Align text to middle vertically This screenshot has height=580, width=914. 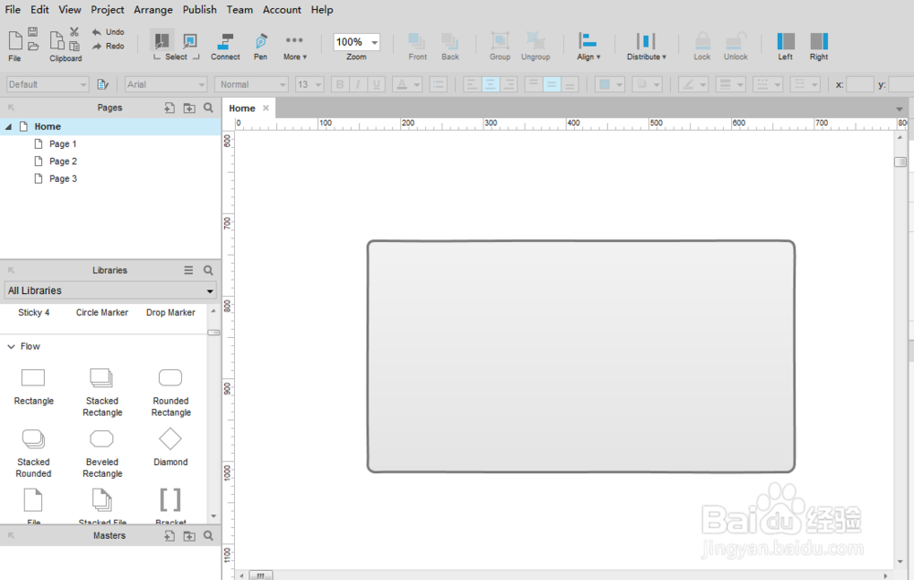[551, 84]
